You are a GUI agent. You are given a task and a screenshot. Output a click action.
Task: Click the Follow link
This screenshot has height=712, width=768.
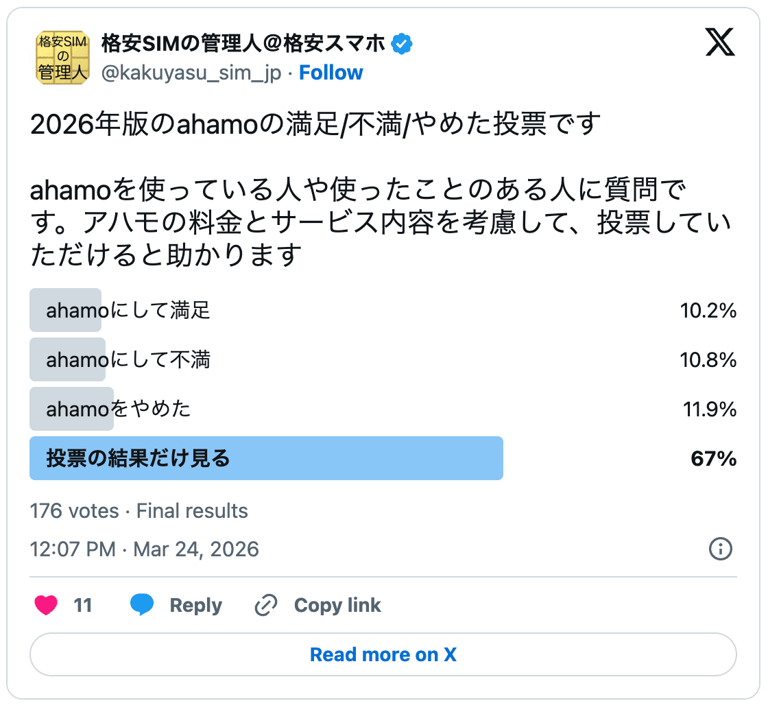click(x=331, y=72)
